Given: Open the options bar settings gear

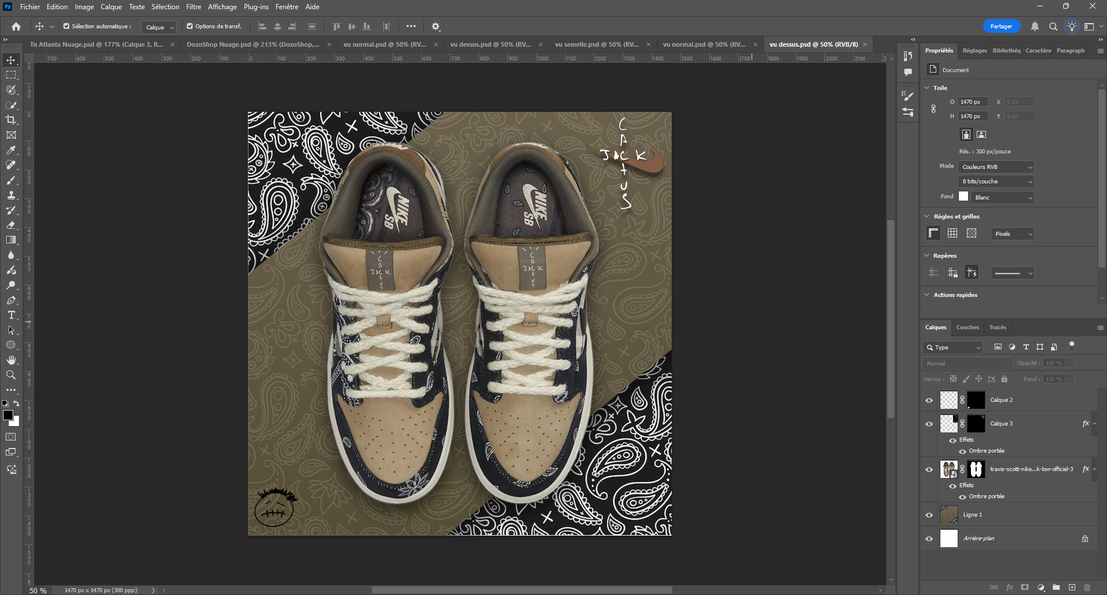Looking at the screenshot, I should [x=436, y=27].
